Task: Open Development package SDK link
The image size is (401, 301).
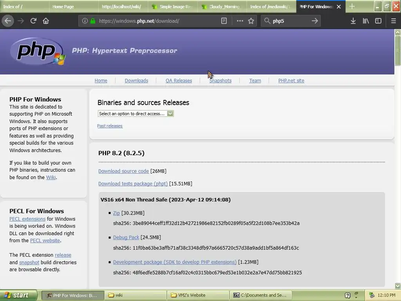Action: (175, 262)
